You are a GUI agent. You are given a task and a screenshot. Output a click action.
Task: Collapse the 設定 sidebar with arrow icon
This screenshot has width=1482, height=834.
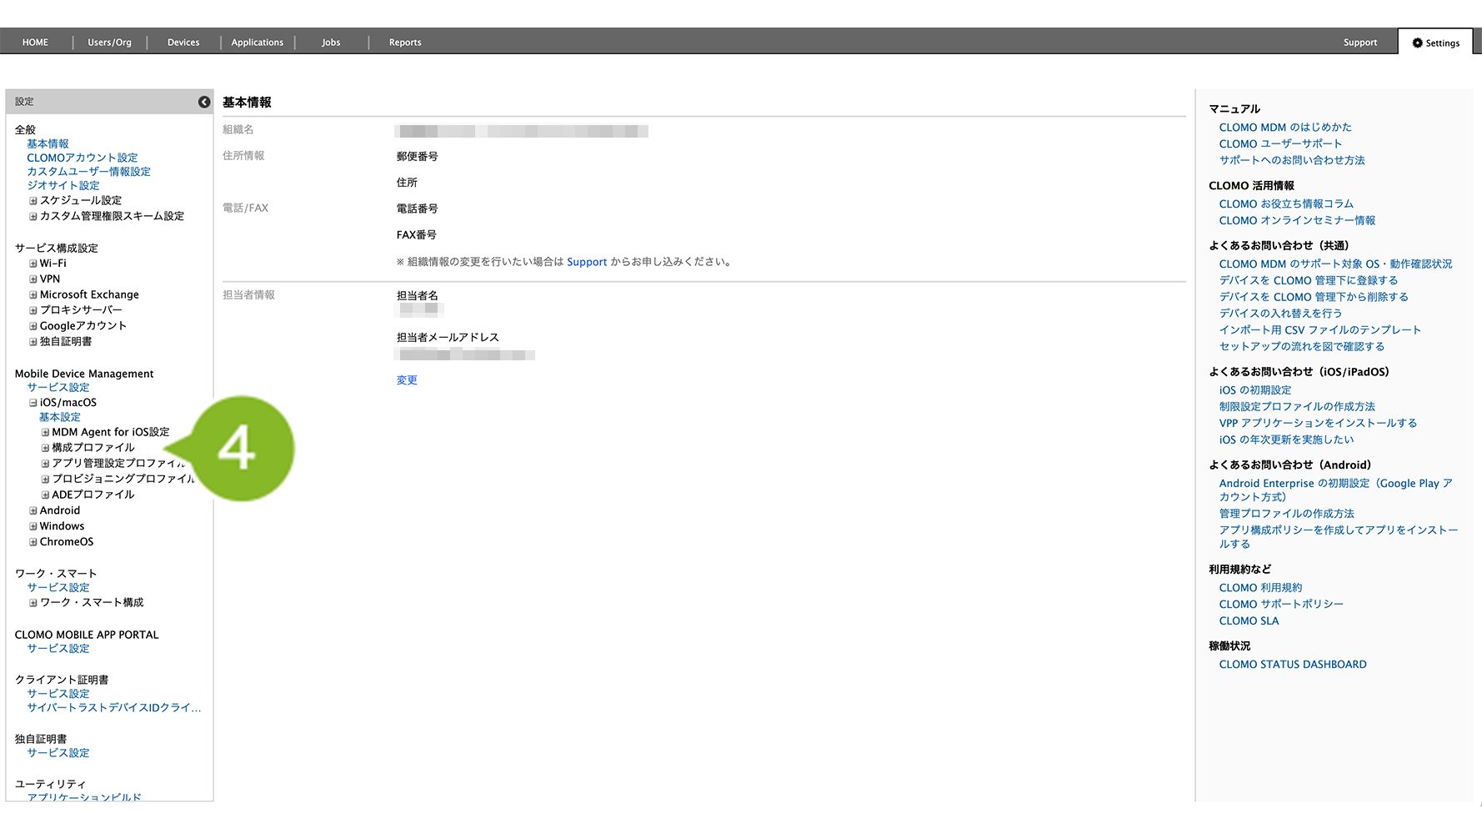point(204,102)
